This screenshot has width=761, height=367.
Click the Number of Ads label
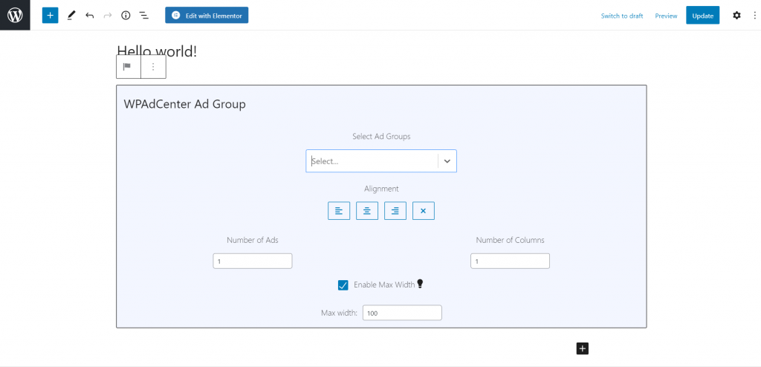[253, 240]
